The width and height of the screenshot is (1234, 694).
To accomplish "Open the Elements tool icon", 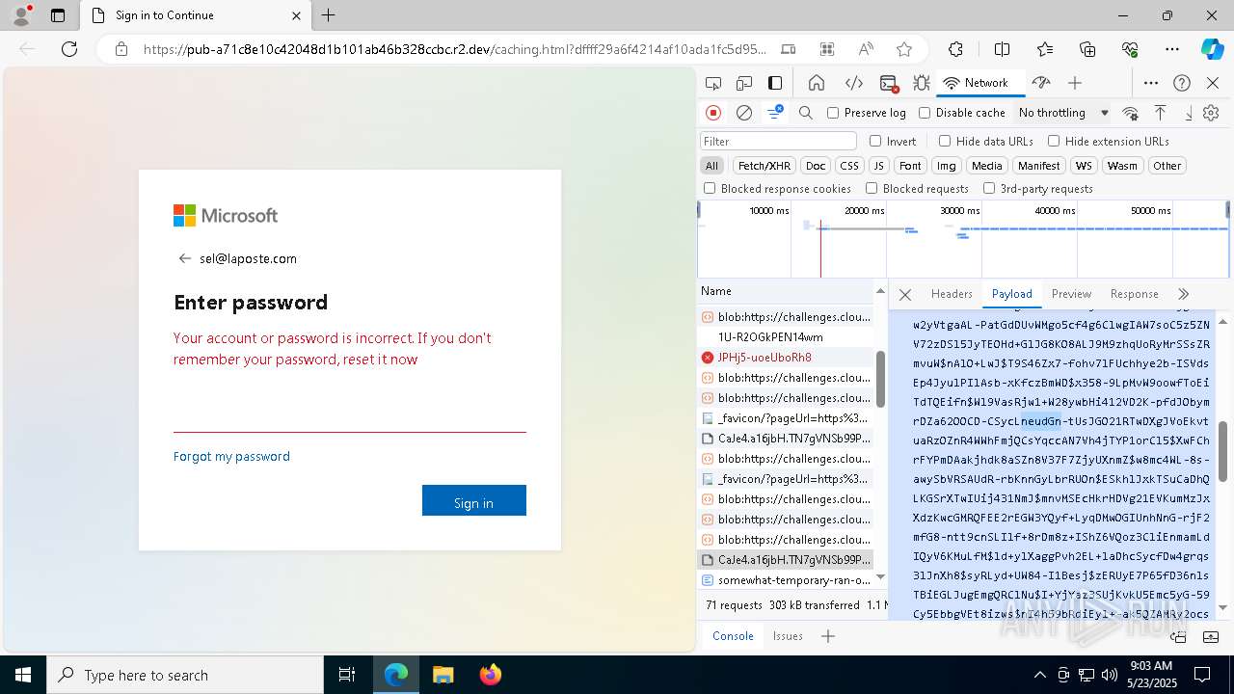I will (x=853, y=83).
